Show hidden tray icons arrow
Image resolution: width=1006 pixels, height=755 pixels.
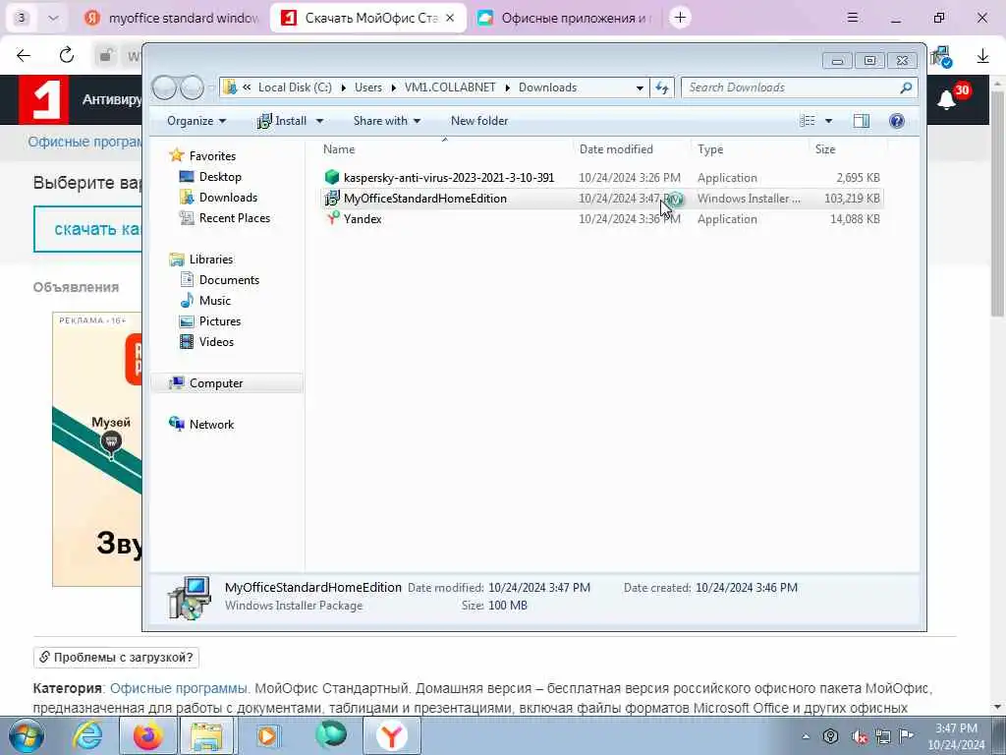pos(806,735)
